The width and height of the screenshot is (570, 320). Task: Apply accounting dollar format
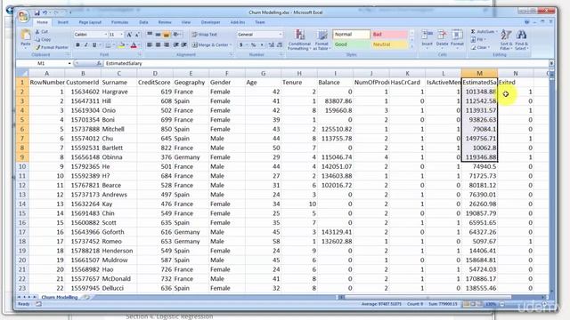pyautogui.click(x=240, y=45)
